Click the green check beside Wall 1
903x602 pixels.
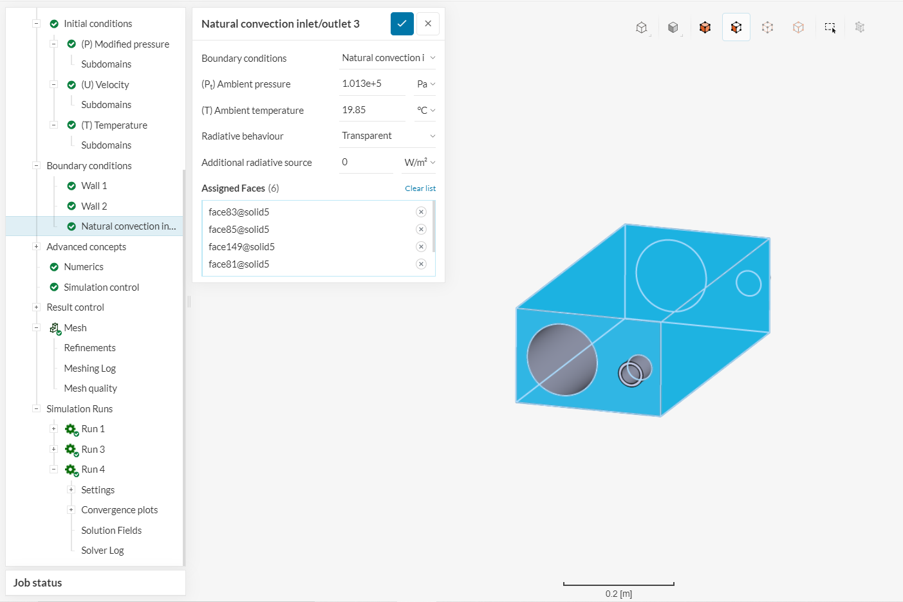pyautogui.click(x=71, y=186)
